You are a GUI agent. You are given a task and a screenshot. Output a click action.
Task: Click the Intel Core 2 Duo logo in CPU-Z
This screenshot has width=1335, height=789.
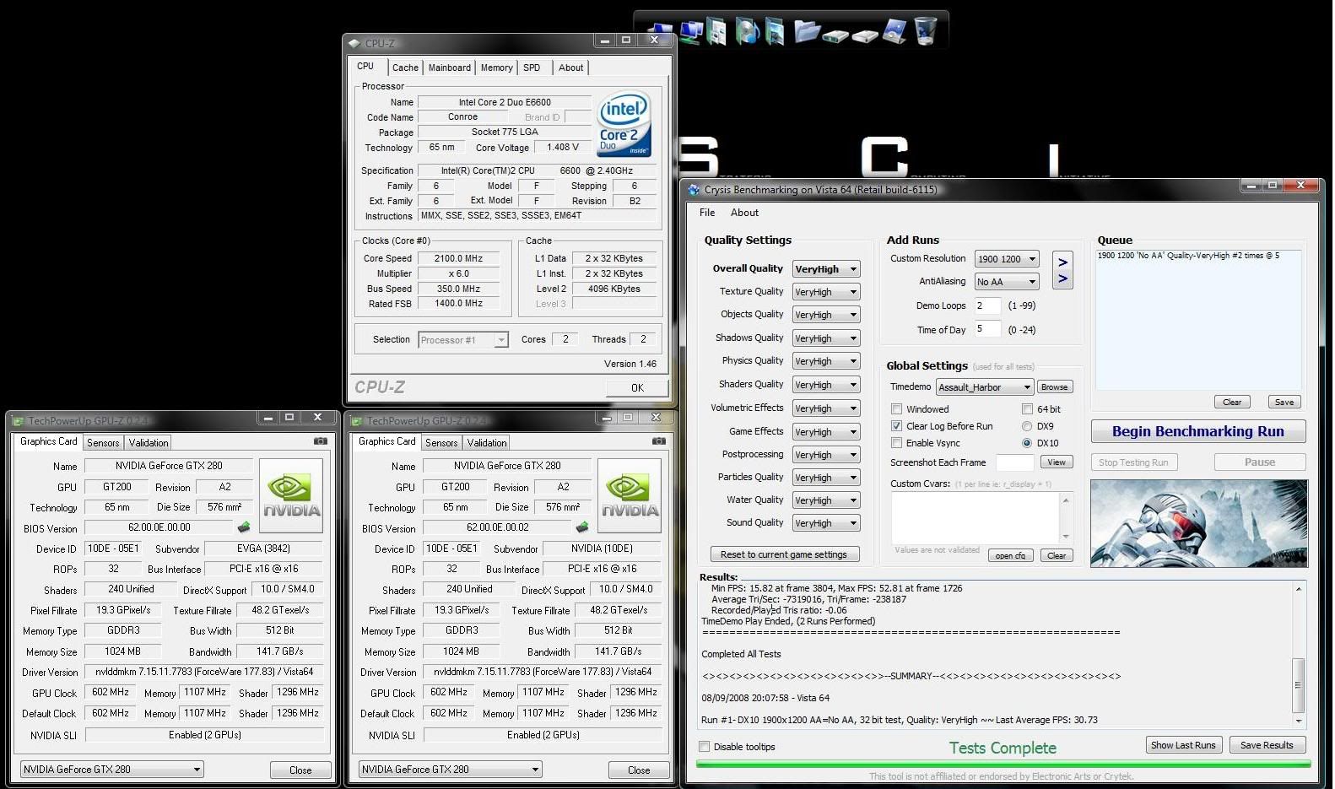[624, 124]
